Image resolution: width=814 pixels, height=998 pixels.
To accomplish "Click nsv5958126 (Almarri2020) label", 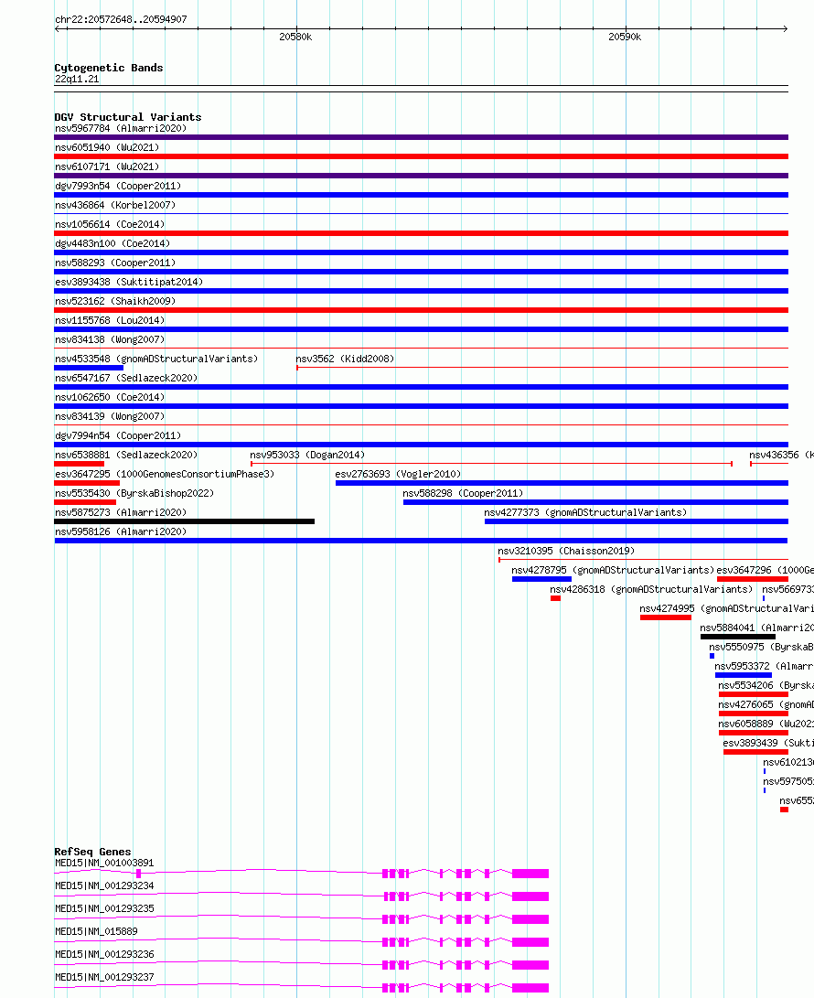I will coord(121,531).
